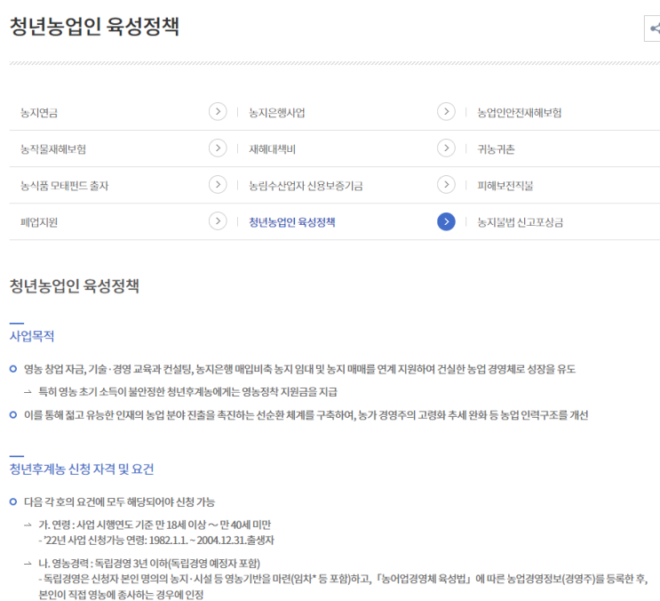The image size is (660, 601).
Task: Click the main page title 청년농업인 육성정책
Action: pyautogui.click(x=94, y=27)
